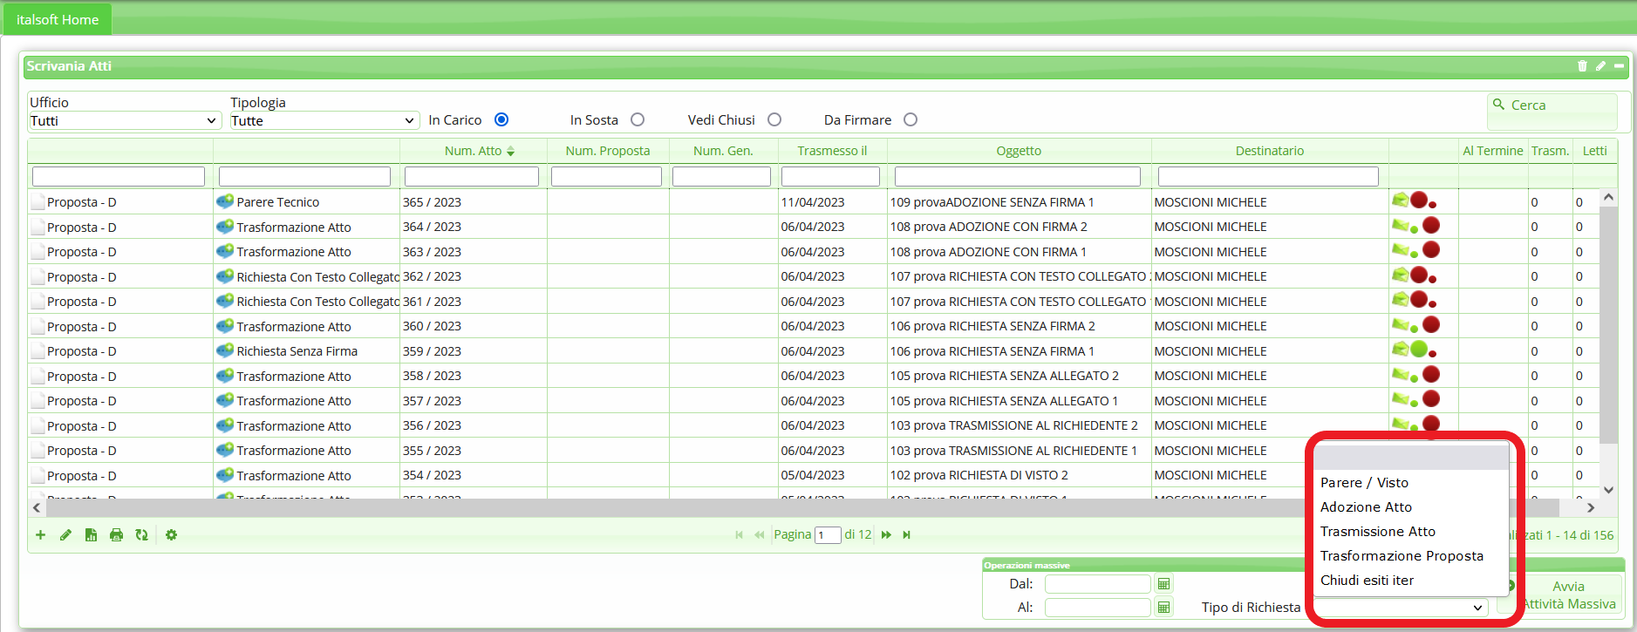Select the Da Firmare radio button
Image resolution: width=1637 pixels, height=632 pixels.
point(911,120)
